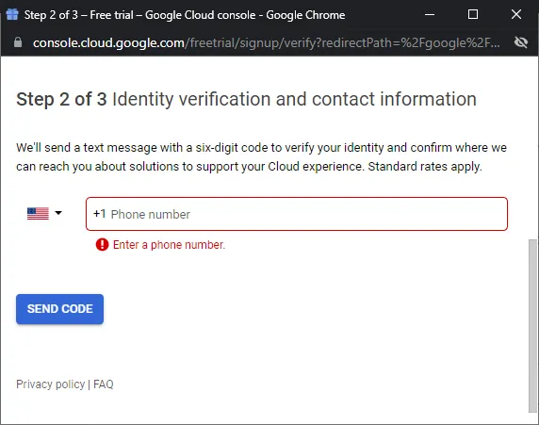Minimize the Chrome window
Screen dimensions: 539x425
point(430,14)
